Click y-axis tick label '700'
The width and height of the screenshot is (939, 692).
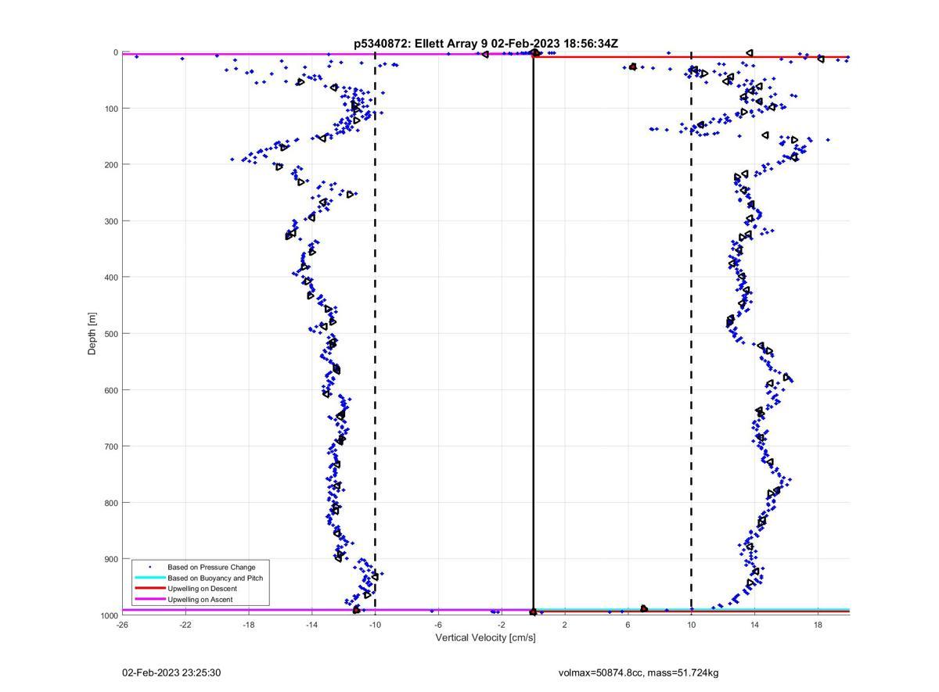[x=111, y=446]
